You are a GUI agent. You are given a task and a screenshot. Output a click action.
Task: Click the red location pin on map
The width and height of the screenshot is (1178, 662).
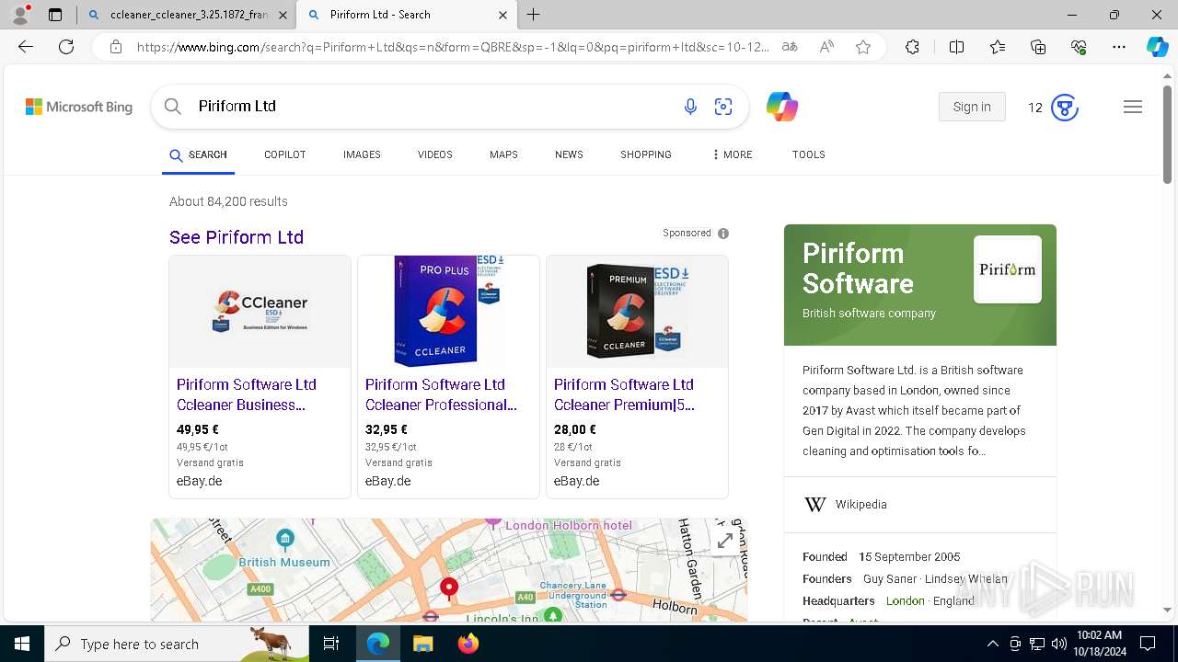[449, 588]
